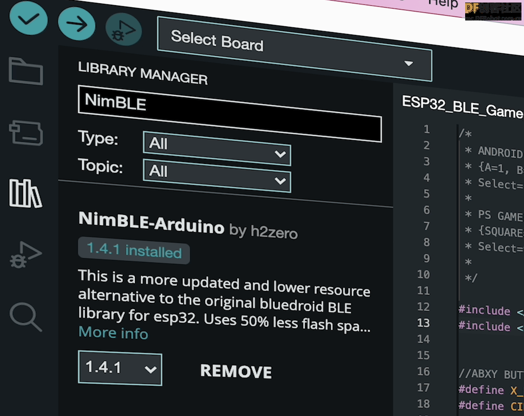Click the #include on line 12
The width and height of the screenshot is (524, 416).
point(485,310)
